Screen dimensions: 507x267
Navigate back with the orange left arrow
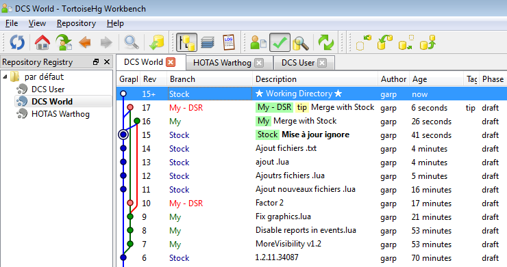[85, 42]
